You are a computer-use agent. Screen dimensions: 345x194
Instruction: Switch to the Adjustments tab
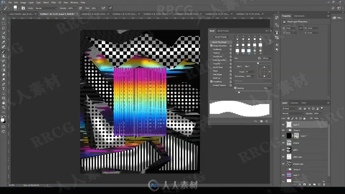tap(299, 16)
